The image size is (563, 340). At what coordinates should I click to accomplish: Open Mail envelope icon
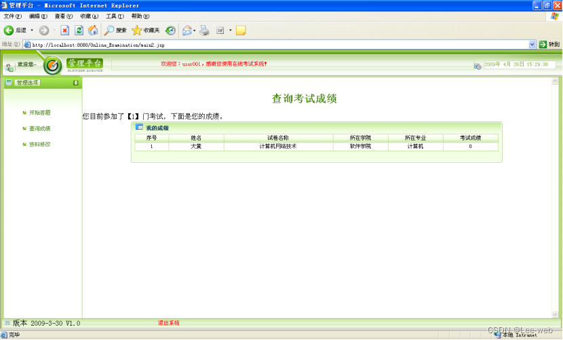coord(187,31)
